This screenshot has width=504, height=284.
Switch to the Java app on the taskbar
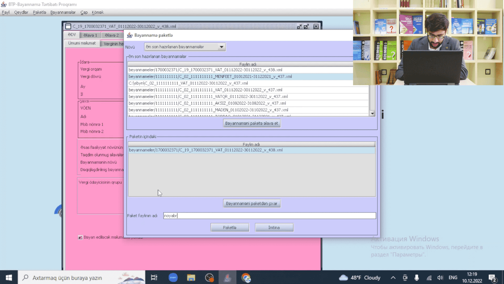pyautogui.click(x=228, y=278)
